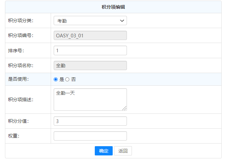Click the 积分分值 label

tap(18, 121)
